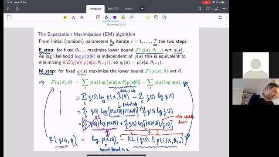Select the pen drawing tool
The image size is (279, 157).
coord(106,17)
